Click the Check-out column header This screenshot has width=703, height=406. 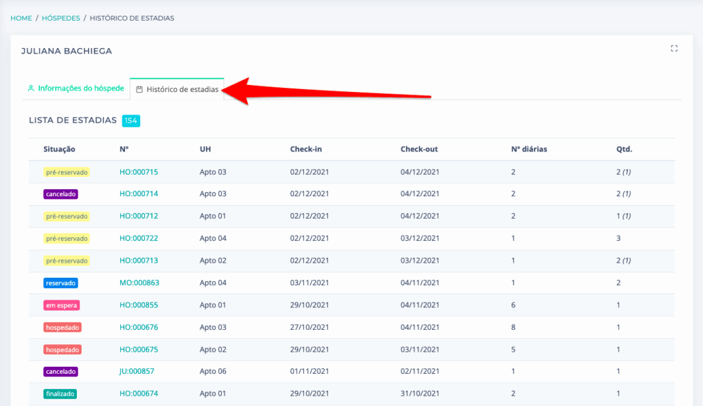[x=419, y=150]
